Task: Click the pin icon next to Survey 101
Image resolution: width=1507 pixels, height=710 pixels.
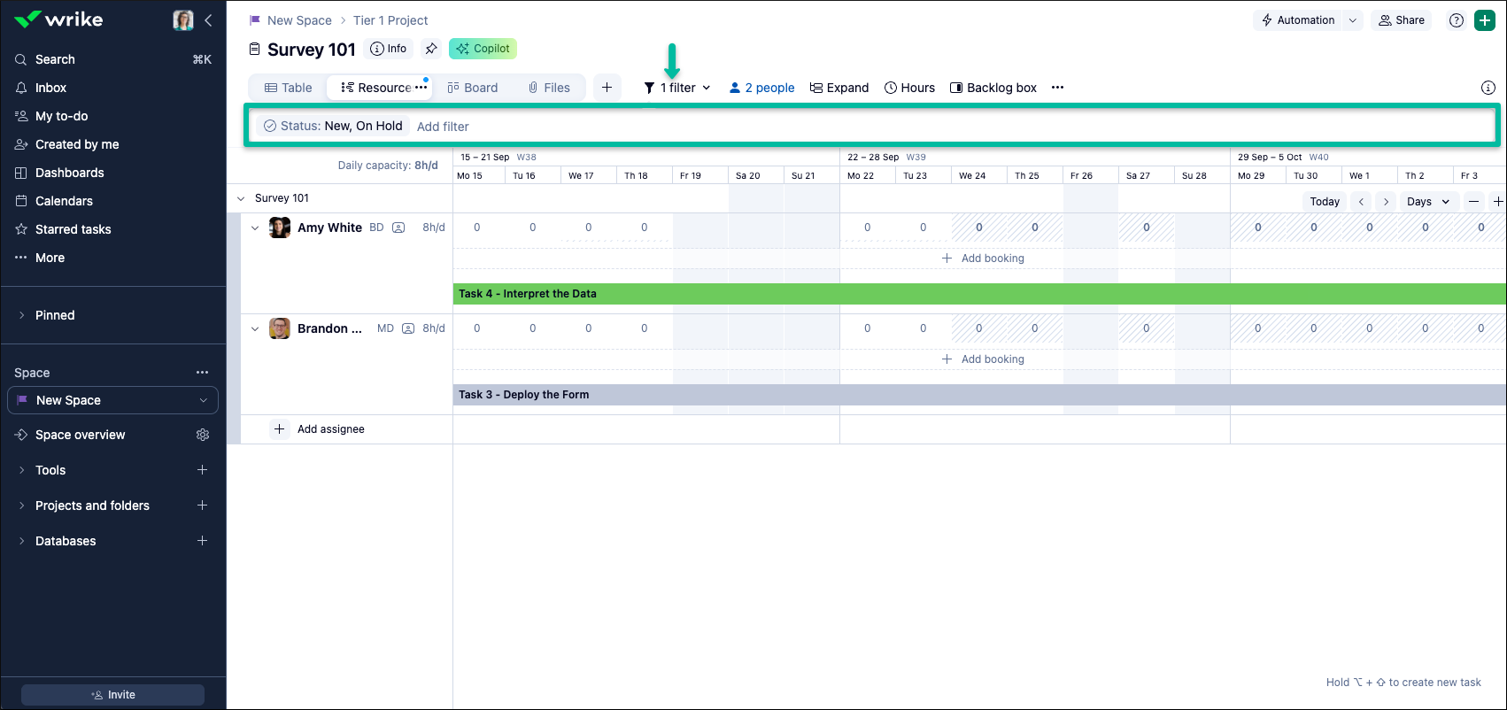Action: 431,49
